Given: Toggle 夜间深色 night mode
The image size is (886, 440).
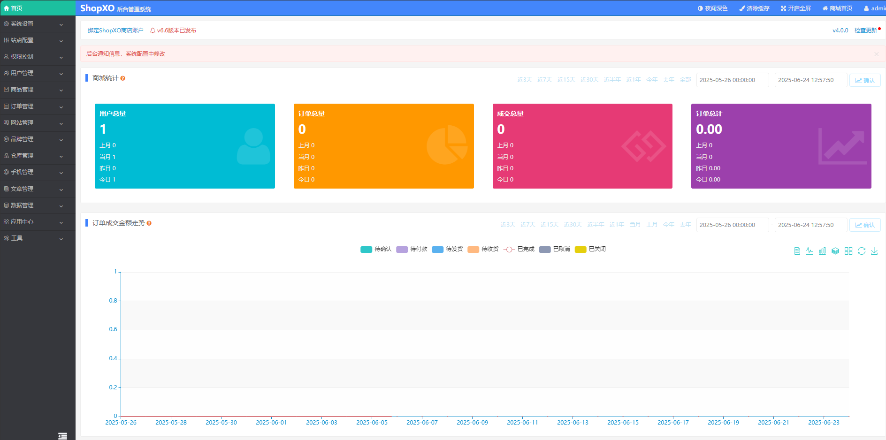Looking at the screenshot, I should pyautogui.click(x=712, y=8).
